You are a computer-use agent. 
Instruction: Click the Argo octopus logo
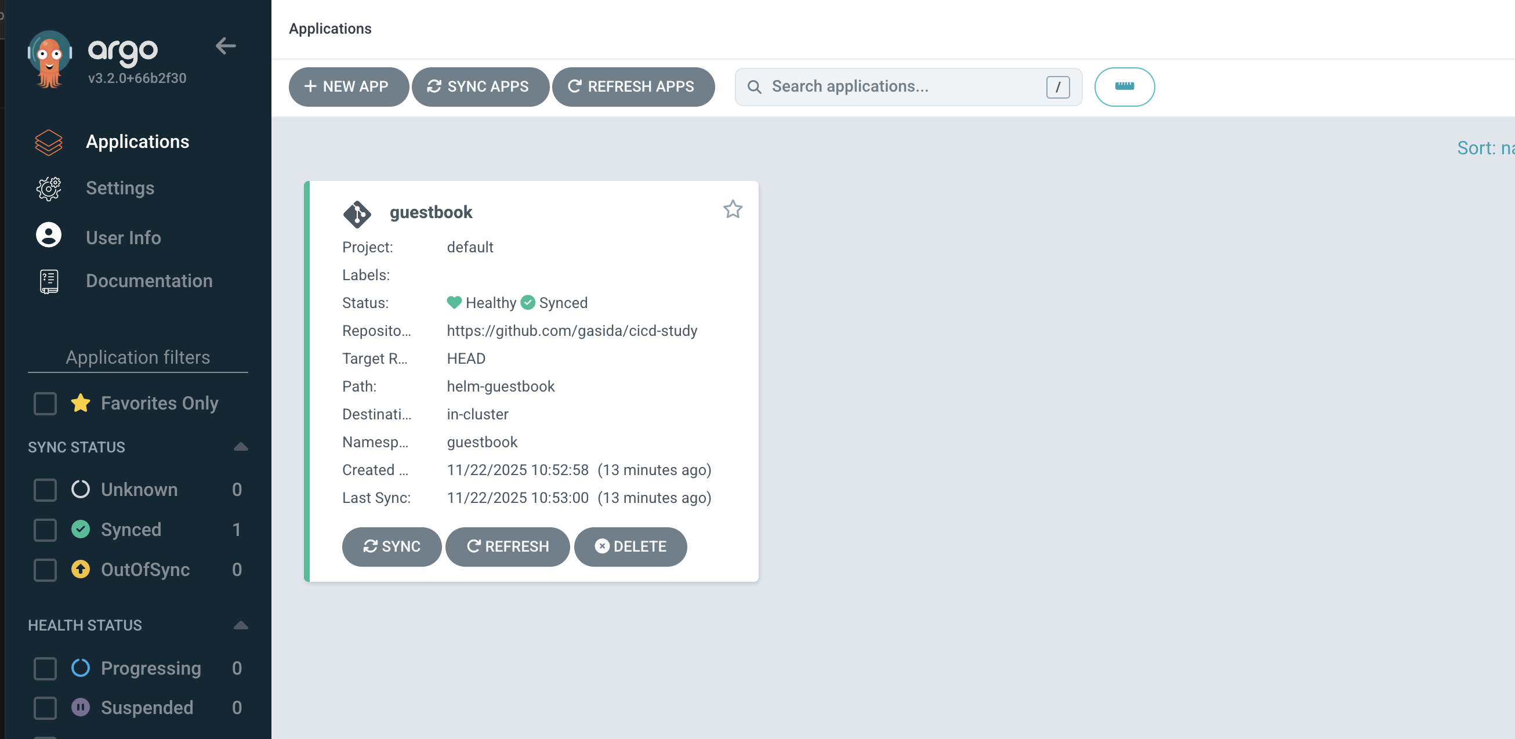tap(49, 59)
